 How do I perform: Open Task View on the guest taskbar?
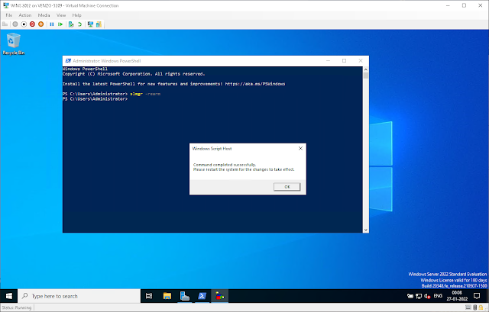149,296
